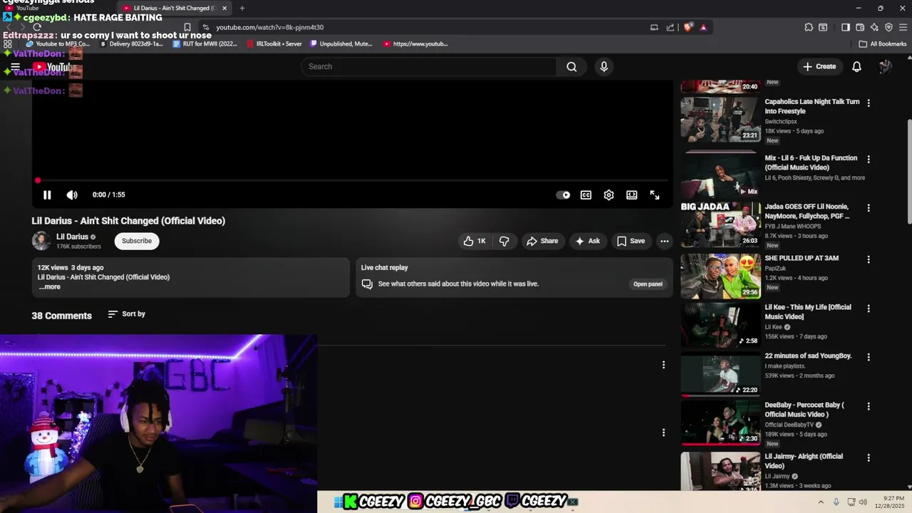Open menu for Capaholics Late Night Talk video
912x513 pixels.
tap(868, 103)
